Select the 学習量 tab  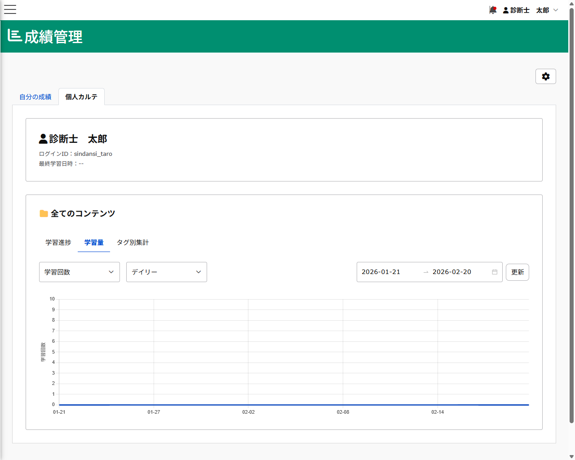pyautogui.click(x=94, y=242)
